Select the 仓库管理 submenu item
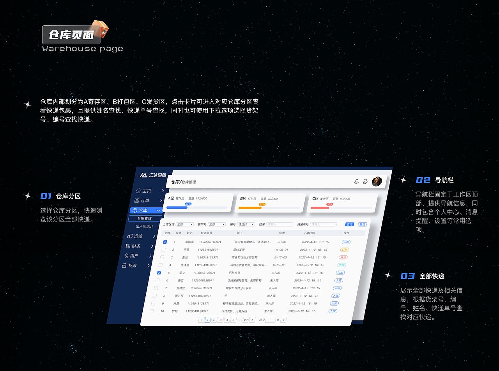The height and width of the screenshot is (371, 499). [145, 218]
